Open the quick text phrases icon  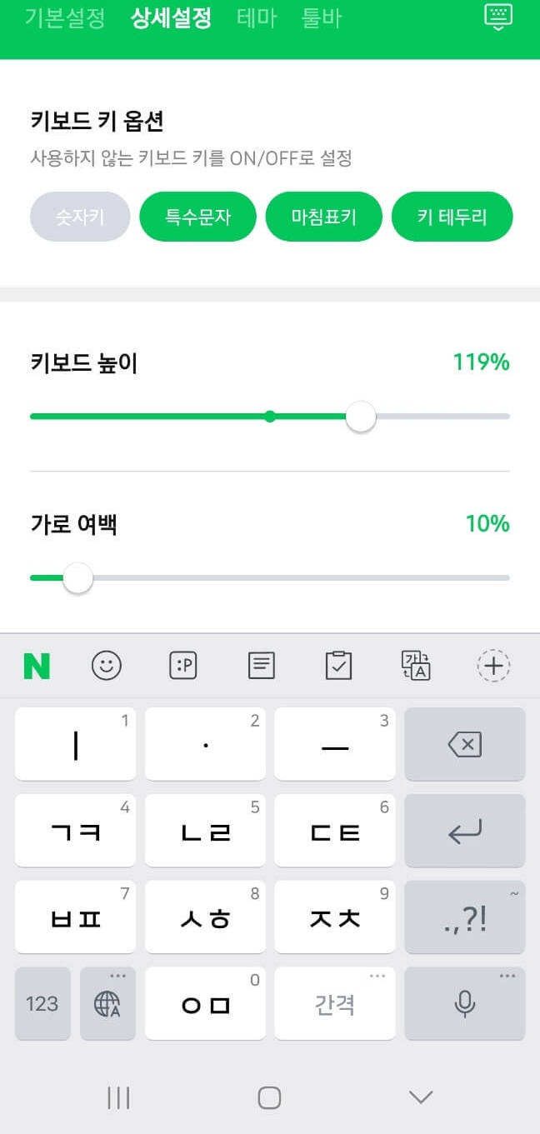(x=261, y=665)
